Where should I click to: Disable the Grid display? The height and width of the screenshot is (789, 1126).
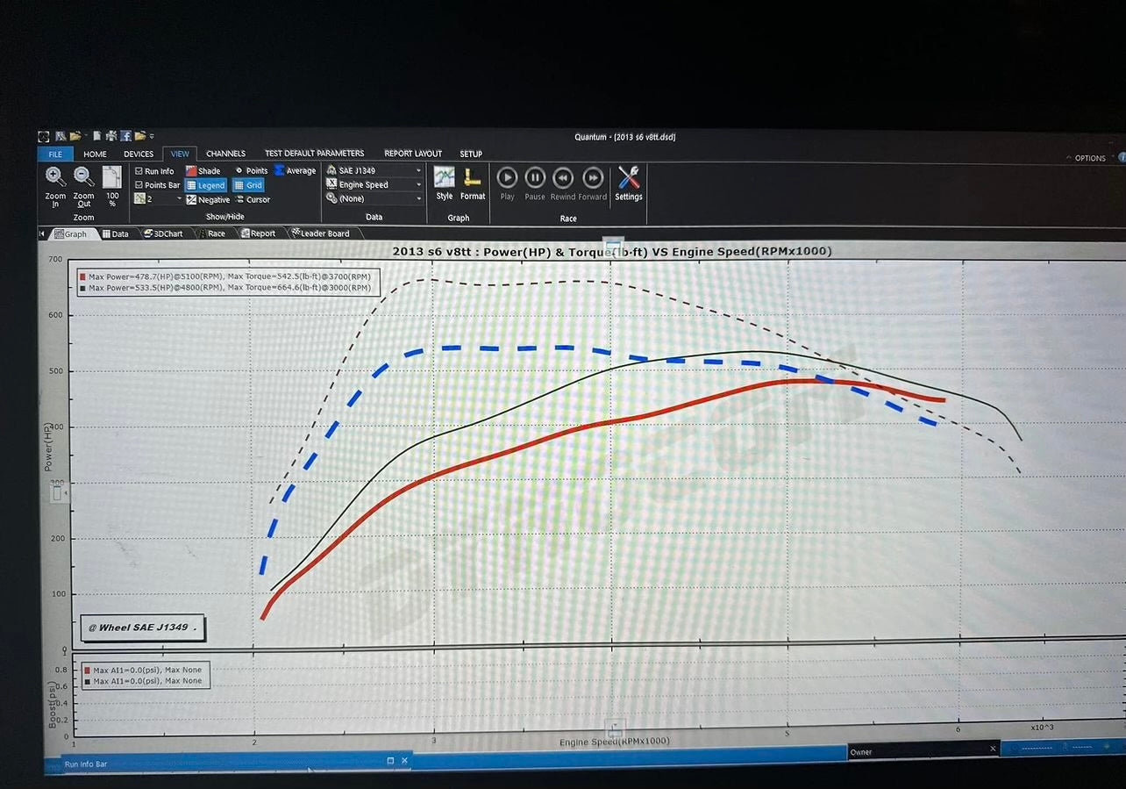click(248, 185)
